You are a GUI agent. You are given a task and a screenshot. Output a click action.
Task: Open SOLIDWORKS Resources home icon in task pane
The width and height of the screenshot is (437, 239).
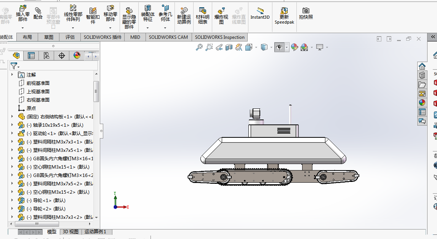click(422, 66)
